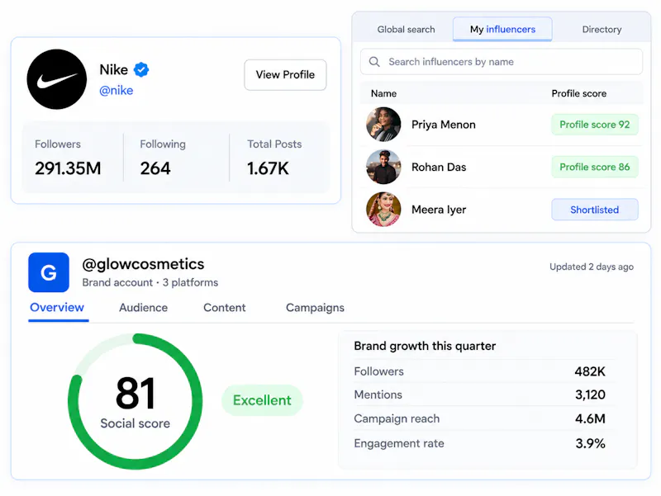
Task: Click the Profile score 86 badge
Action: (x=595, y=168)
